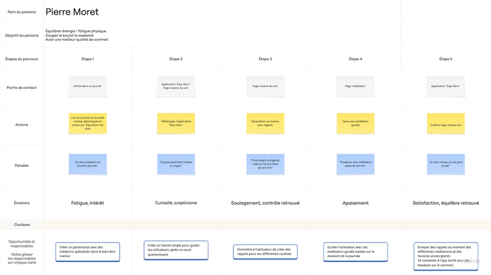491x275 pixels.
Task: Select blue sticky "C'est long à configurer"
Action: pyautogui.click(x=265, y=164)
